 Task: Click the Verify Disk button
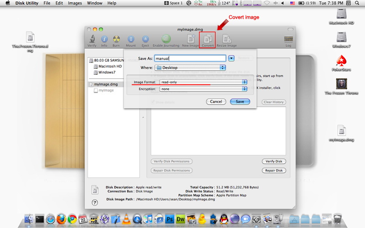click(274, 161)
